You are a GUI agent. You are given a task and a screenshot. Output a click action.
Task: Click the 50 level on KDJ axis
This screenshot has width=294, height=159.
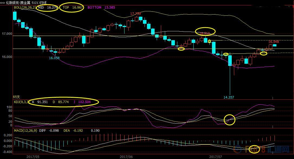click(x=10, y=116)
